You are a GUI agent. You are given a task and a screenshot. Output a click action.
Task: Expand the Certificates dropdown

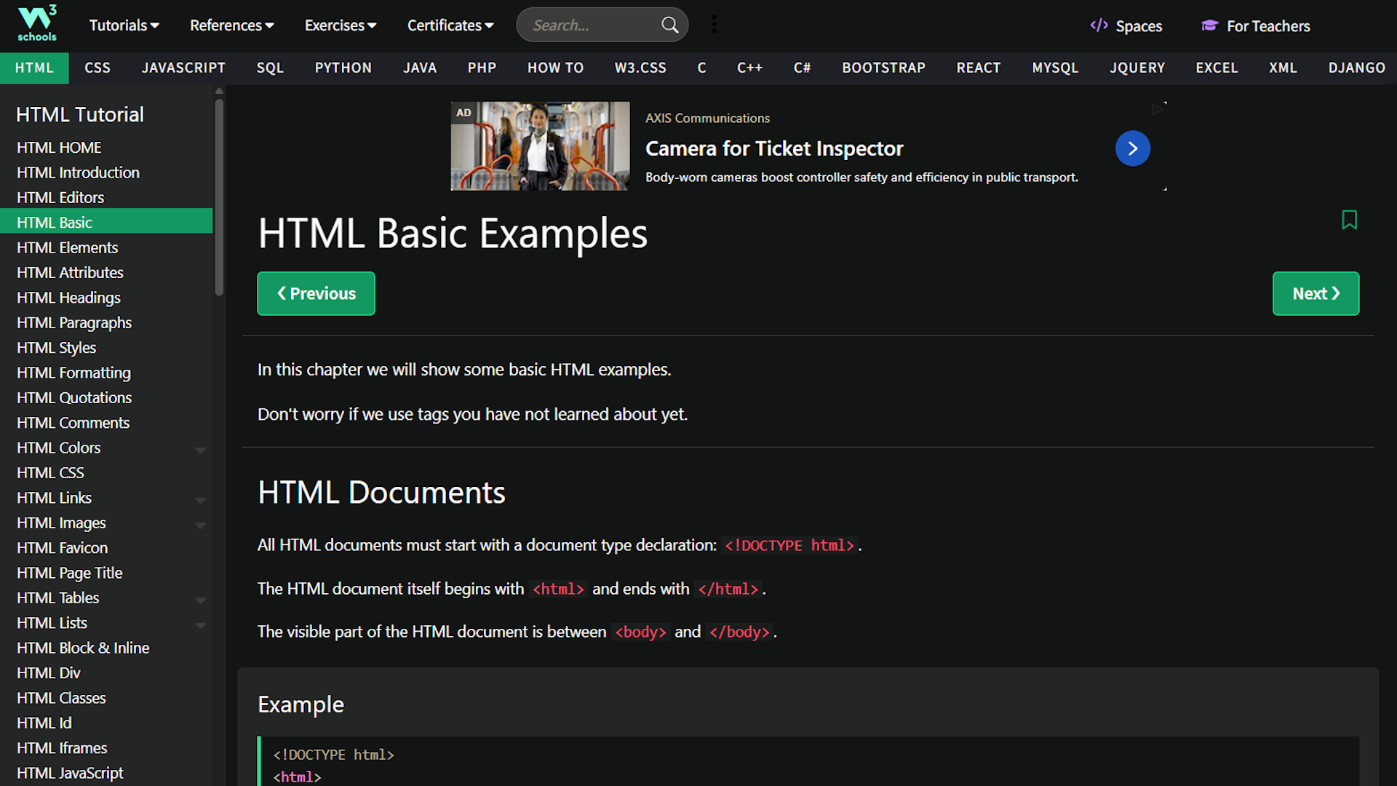(450, 25)
